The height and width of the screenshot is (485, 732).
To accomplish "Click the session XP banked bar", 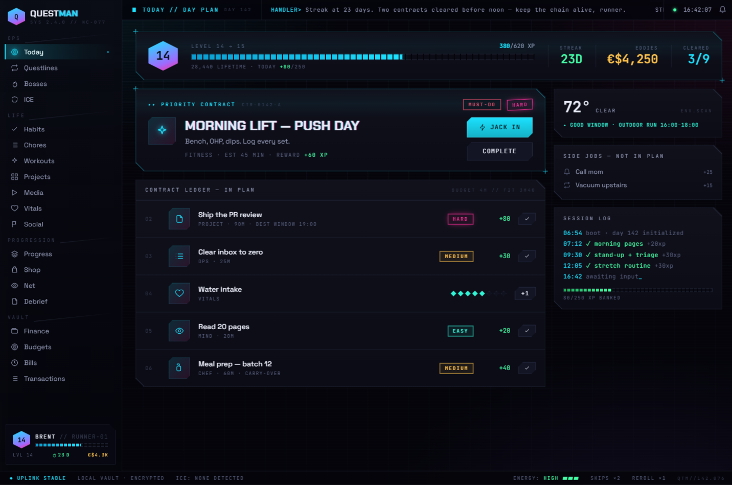I will click(638, 290).
